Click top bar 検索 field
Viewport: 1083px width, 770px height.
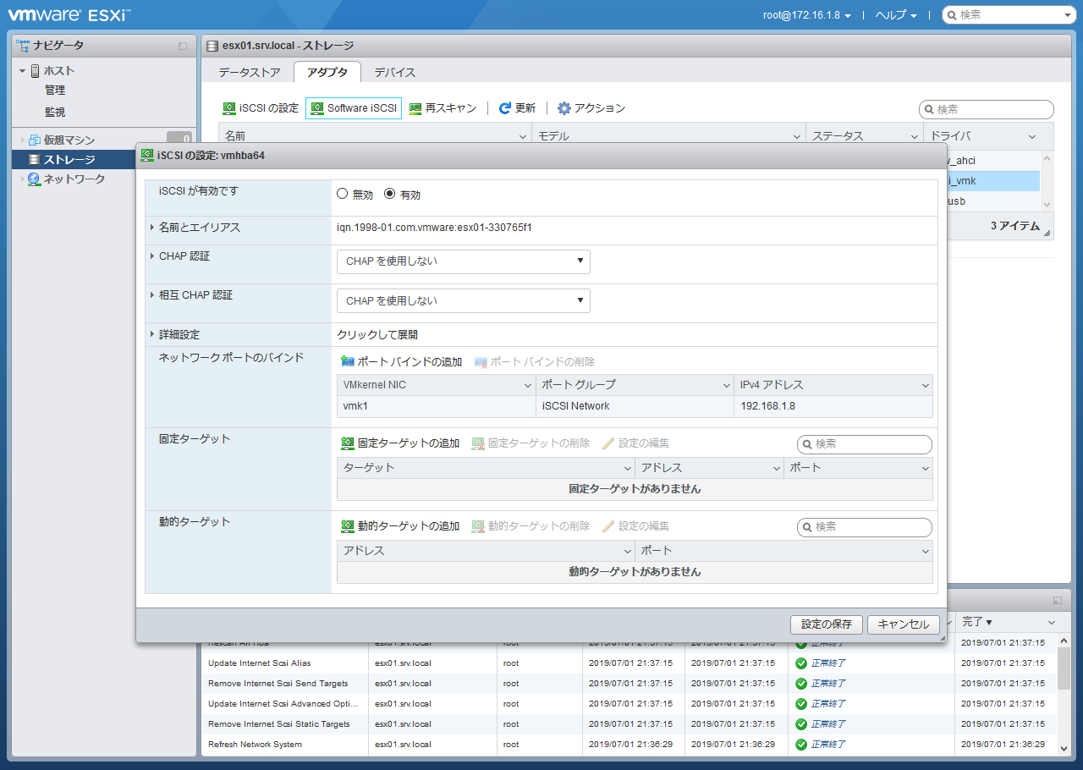pos(1007,14)
